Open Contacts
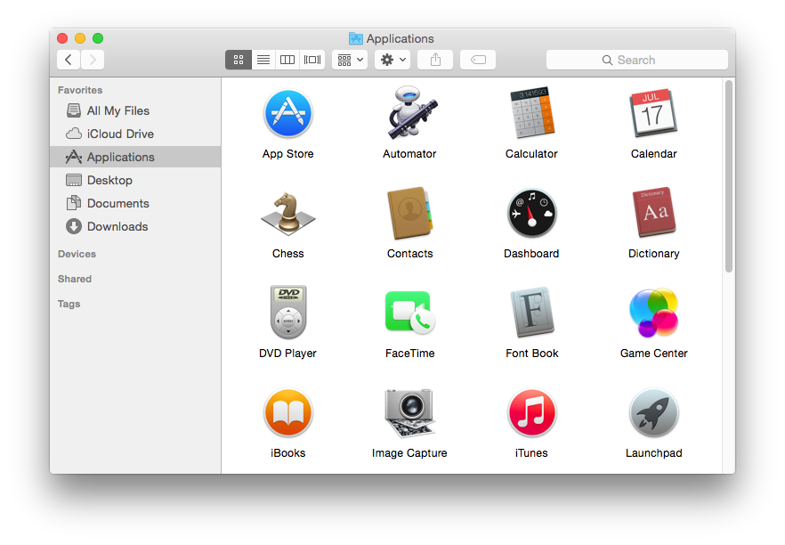This screenshot has height=545, width=785. pos(409,213)
